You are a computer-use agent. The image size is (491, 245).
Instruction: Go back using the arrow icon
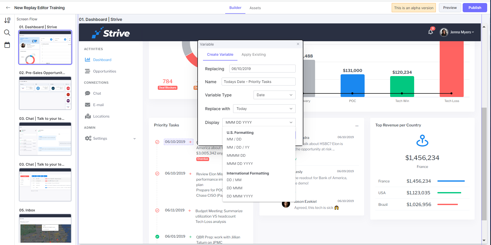8,8
